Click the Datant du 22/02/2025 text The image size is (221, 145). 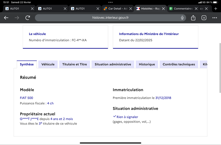coord(136,40)
